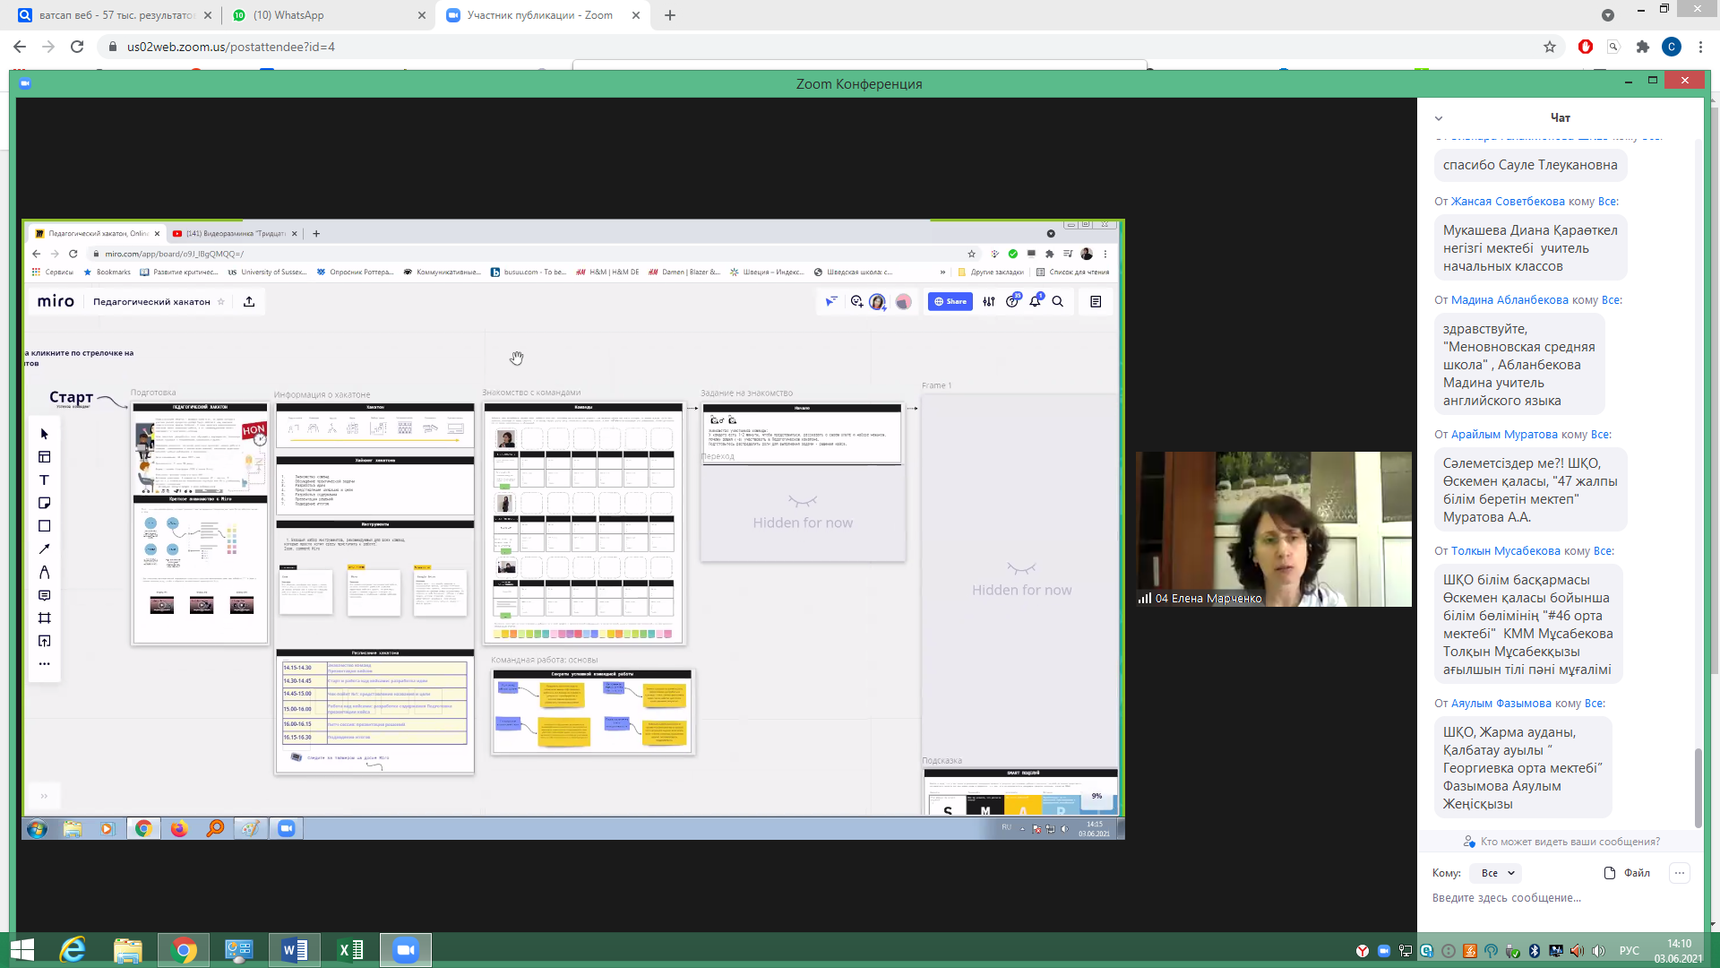1720x968 pixels.
Task: Expand the Miro bottom-left panel chevrons
Action: click(43, 796)
